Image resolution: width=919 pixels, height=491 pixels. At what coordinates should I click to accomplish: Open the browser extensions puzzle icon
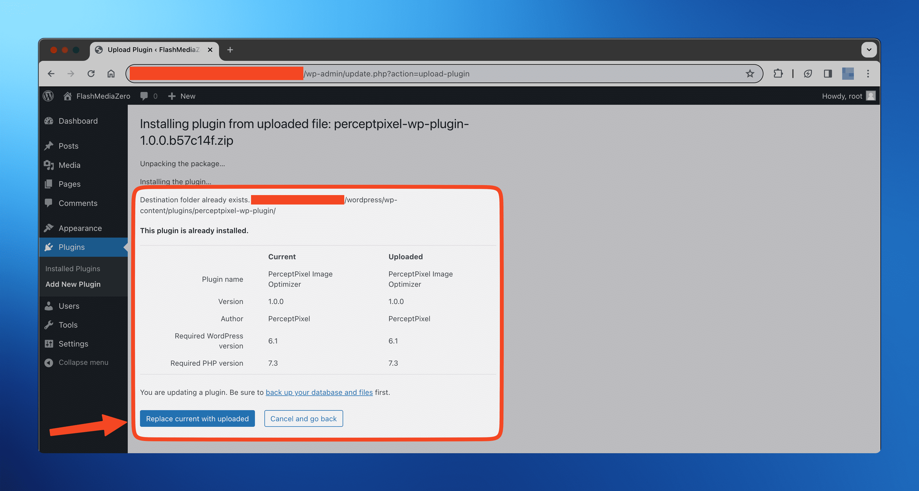778,74
